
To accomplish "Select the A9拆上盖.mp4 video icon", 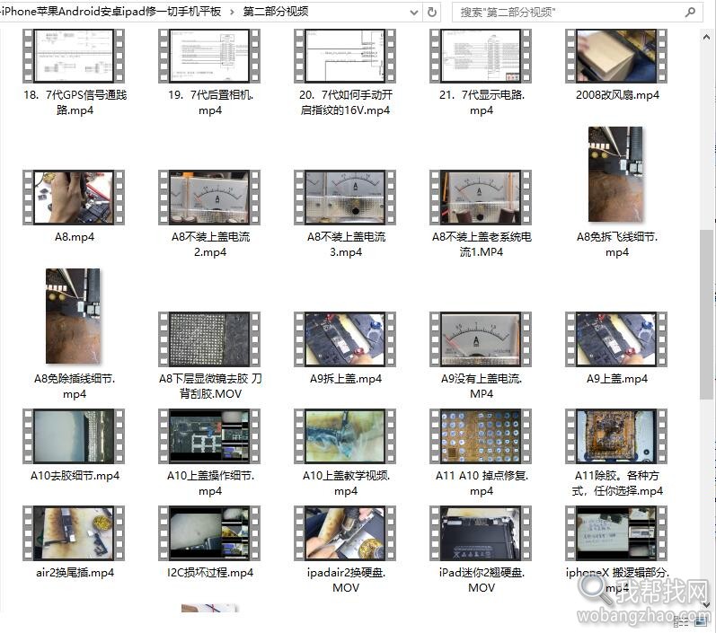I will [345, 339].
